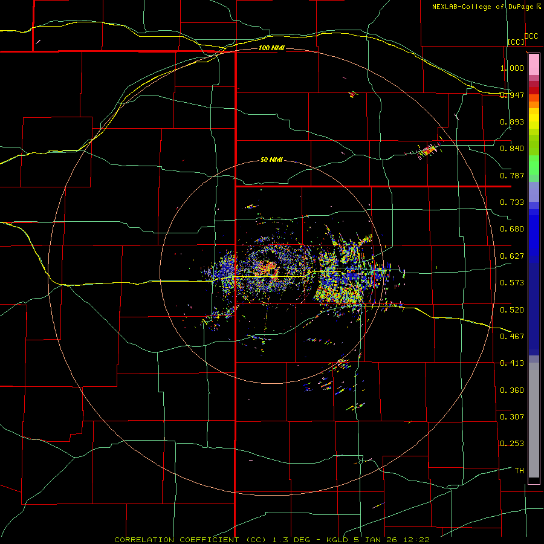Click the NEXLAB-College of DuPage credit text
This screenshot has width=544, height=544.
click(x=486, y=7)
